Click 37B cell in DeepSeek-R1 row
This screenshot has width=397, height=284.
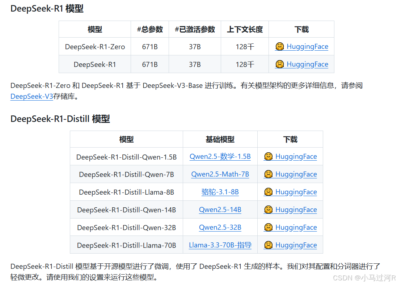pyautogui.click(x=195, y=64)
